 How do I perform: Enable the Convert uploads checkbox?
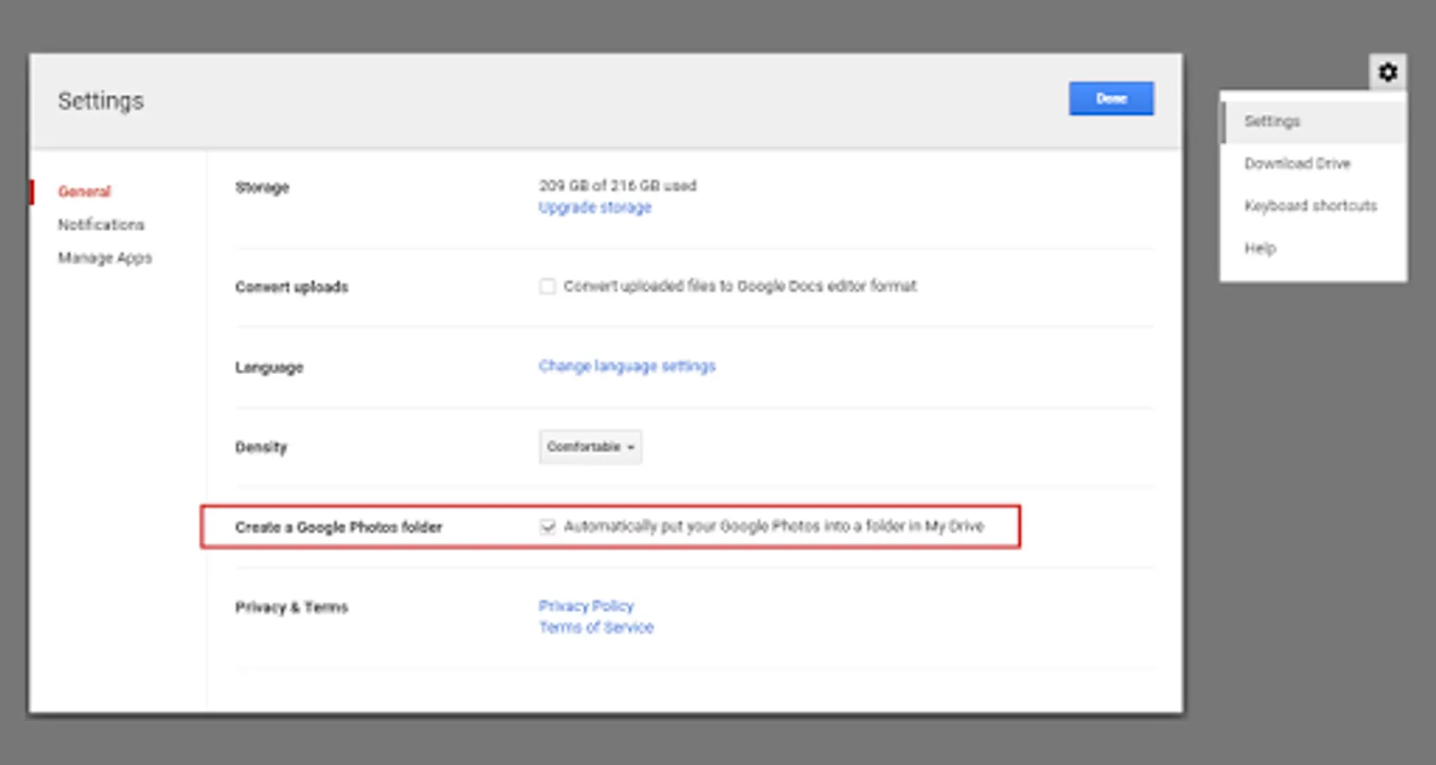coord(547,286)
